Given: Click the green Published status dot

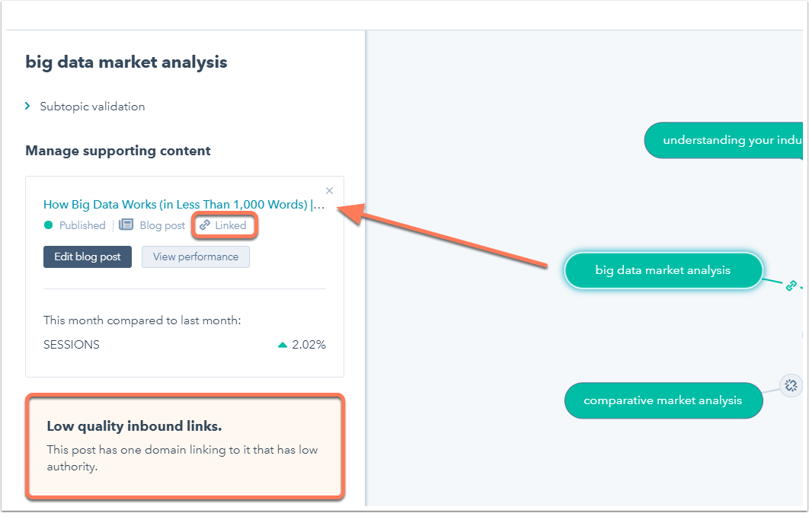Looking at the screenshot, I should (49, 225).
